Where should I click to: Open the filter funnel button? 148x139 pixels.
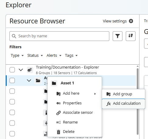pos(118,36)
